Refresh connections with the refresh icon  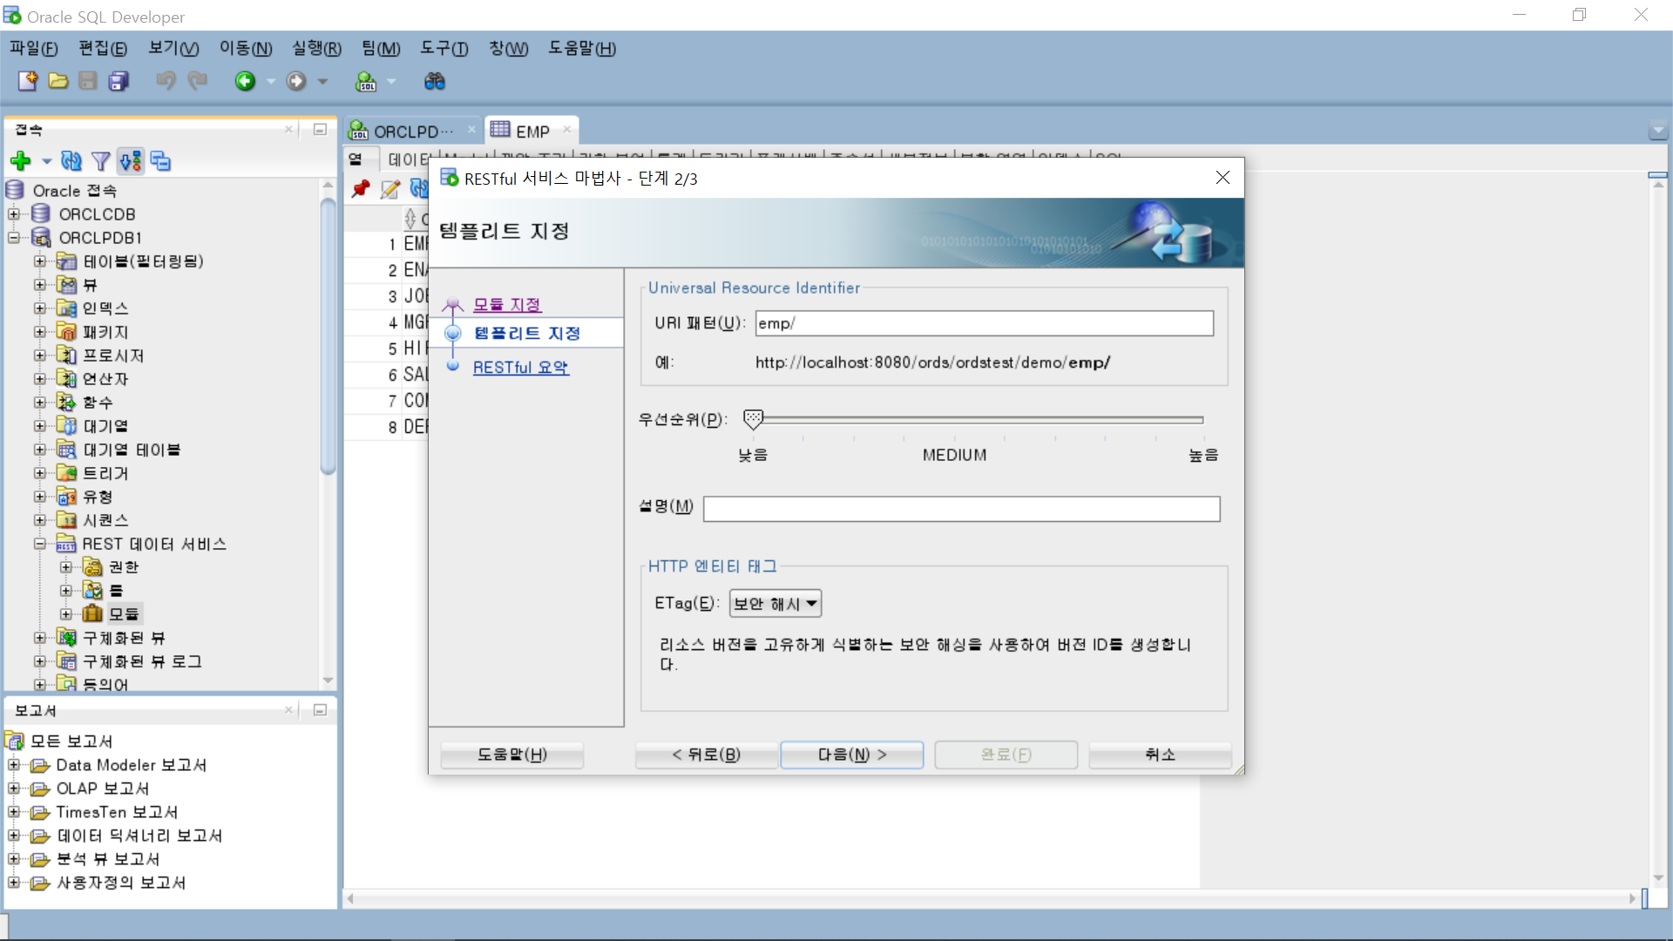[x=71, y=160]
